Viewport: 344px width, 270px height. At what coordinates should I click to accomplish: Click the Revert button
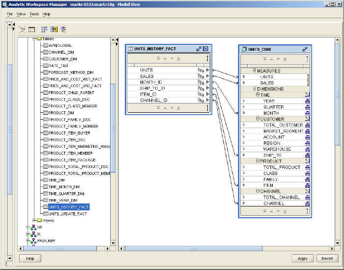pos(327,259)
